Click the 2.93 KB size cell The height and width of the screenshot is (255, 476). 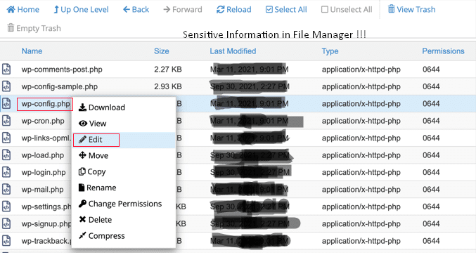coord(168,86)
